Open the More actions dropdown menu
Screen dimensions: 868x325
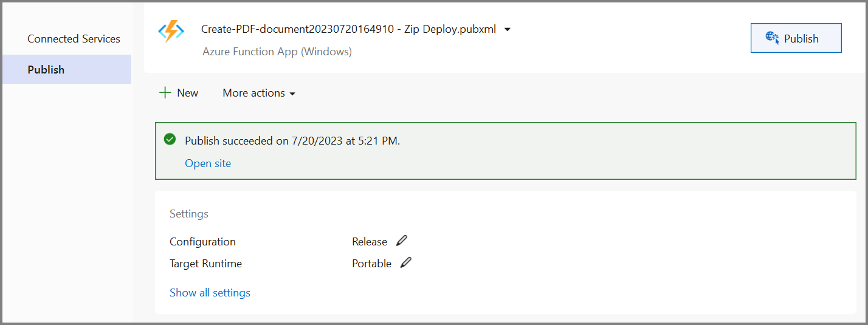click(x=259, y=93)
